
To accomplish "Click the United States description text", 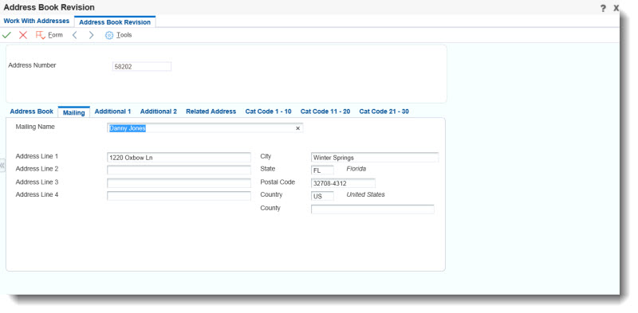I will coord(365,194).
